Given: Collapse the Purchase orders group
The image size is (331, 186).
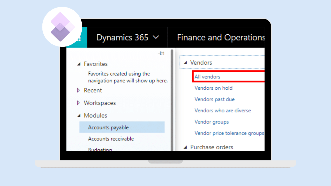Looking at the screenshot, I should tap(185, 147).
